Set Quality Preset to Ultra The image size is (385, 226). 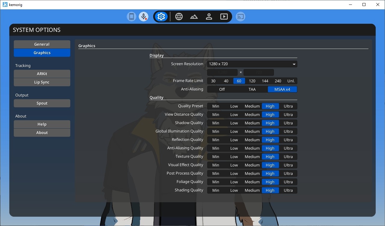pos(288,106)
